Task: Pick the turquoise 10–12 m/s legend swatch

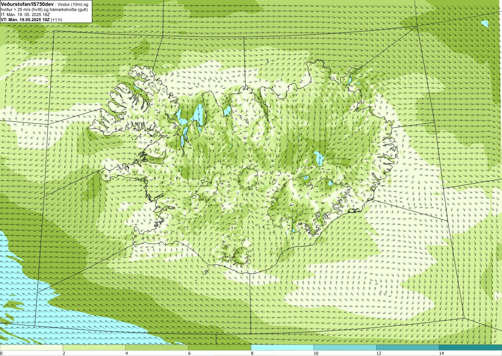Action: 345,347
